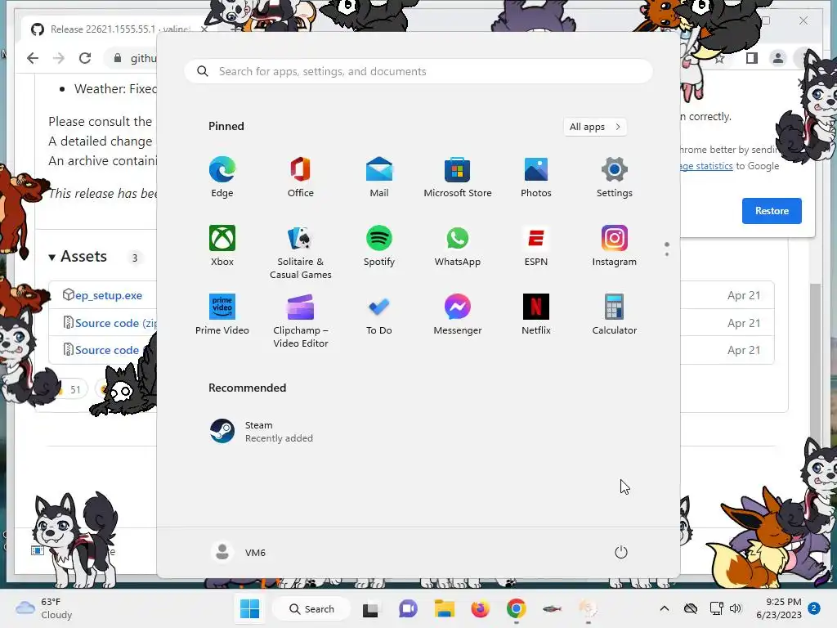Reload the page in Chrome
Screen dimensions: 837x628
click(85, 58)
